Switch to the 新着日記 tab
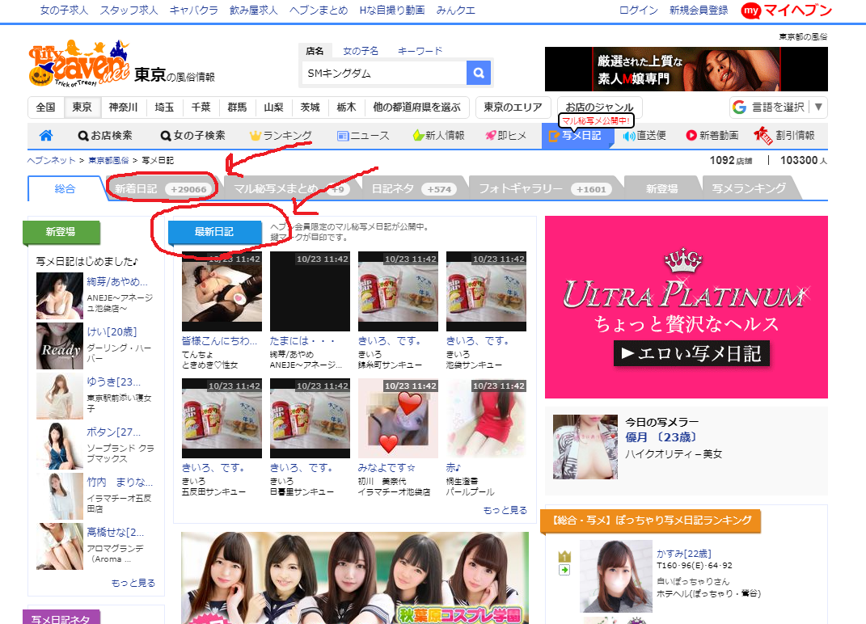 tap(162, 188)
